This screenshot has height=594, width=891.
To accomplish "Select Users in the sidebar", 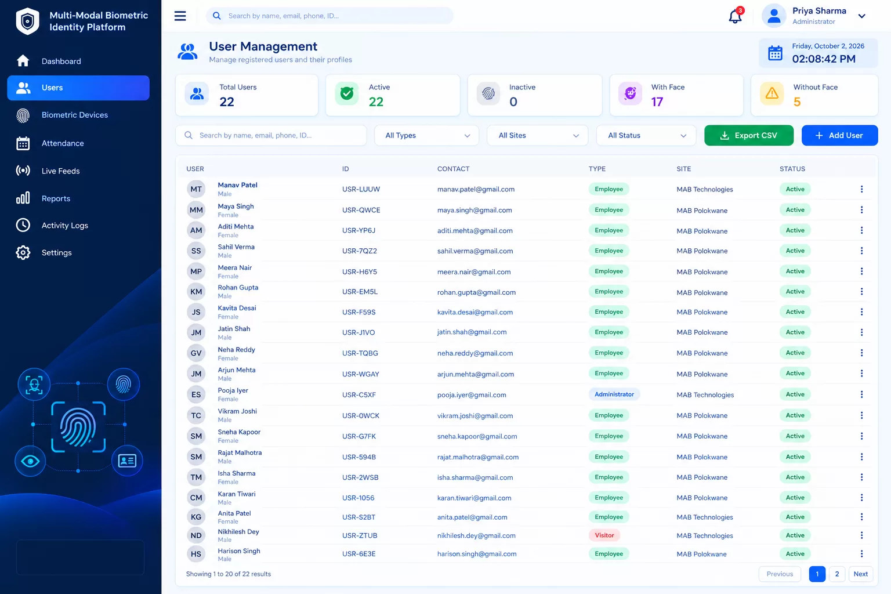I will (x=78, y=88).
